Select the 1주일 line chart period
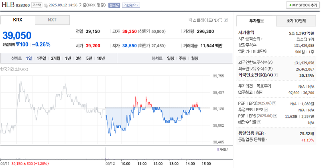This screenshot has width=321, height=168. click(41, 58)
